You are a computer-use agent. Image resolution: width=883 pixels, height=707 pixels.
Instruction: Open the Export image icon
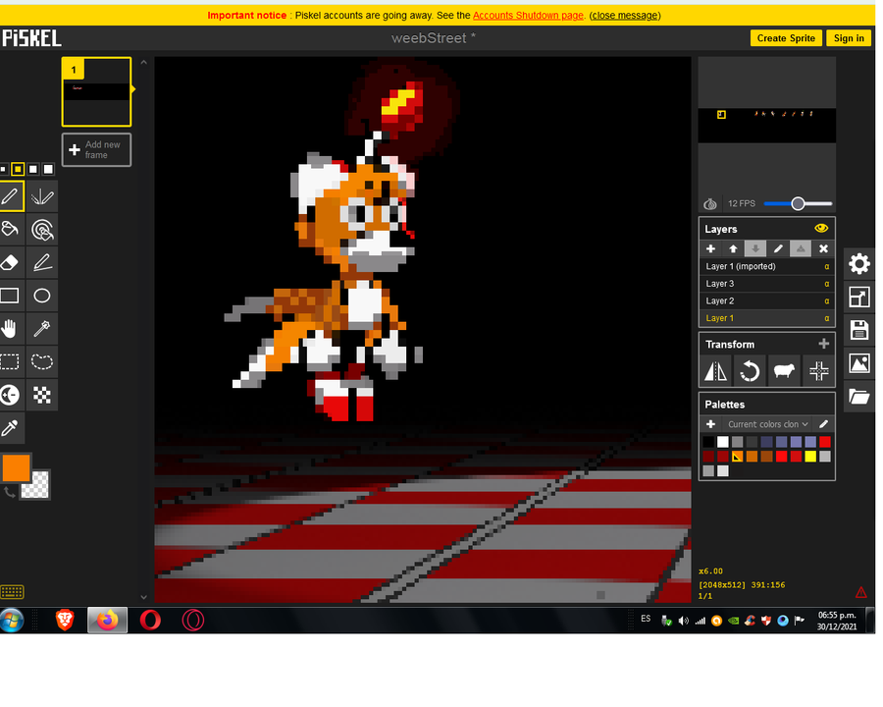pos(858,363)
